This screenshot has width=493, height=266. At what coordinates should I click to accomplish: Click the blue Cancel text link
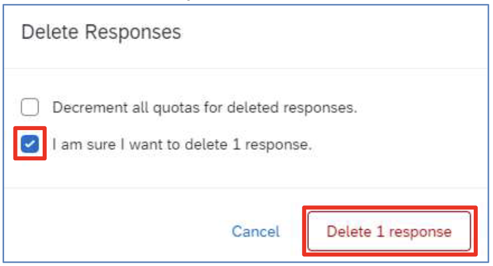[x=256, y=232]
